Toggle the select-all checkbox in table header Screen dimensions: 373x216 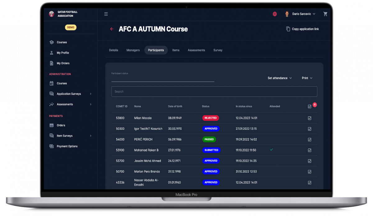(x=309, y=106)
